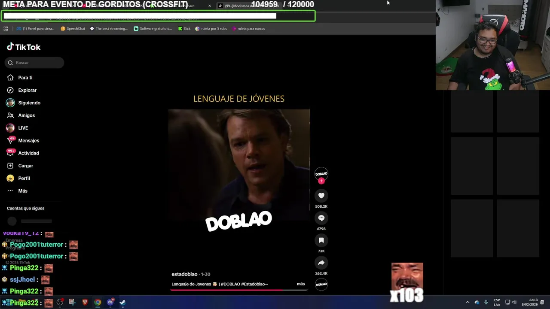The image size is (550, 309).
Task: Expand caption with más link
Action: (301, 284)
